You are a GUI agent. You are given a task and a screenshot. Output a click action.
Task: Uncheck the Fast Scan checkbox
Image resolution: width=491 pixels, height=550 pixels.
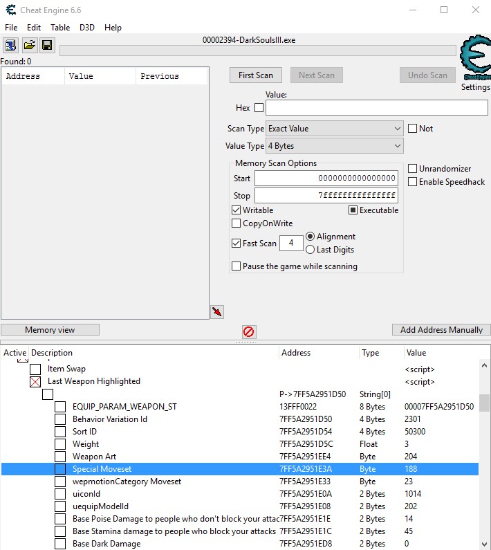coord(237,243)
